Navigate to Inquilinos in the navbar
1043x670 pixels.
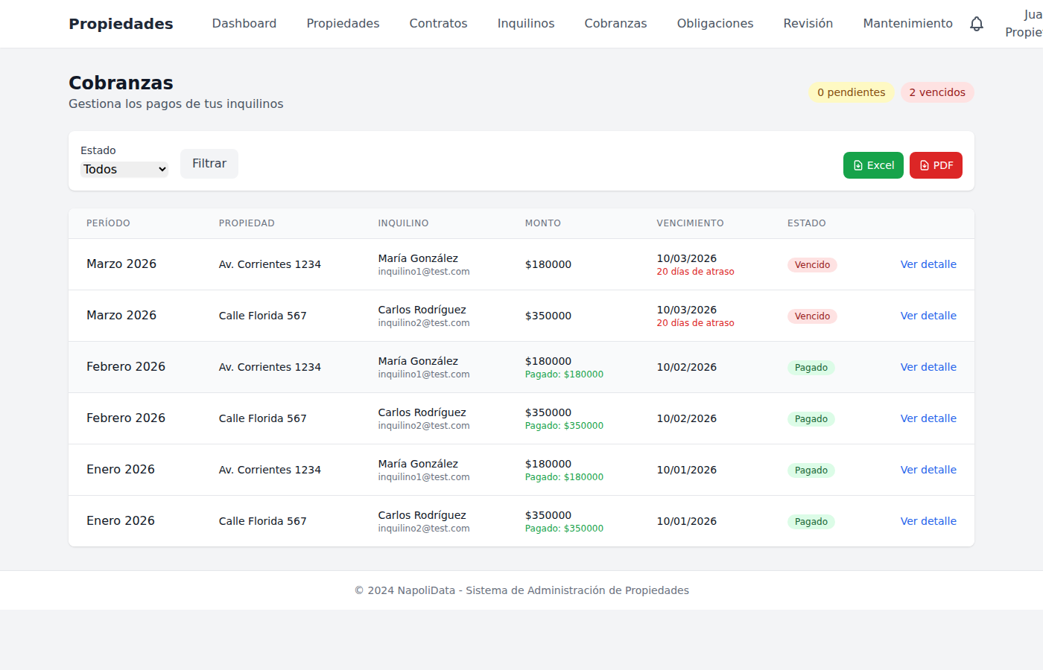525,24
